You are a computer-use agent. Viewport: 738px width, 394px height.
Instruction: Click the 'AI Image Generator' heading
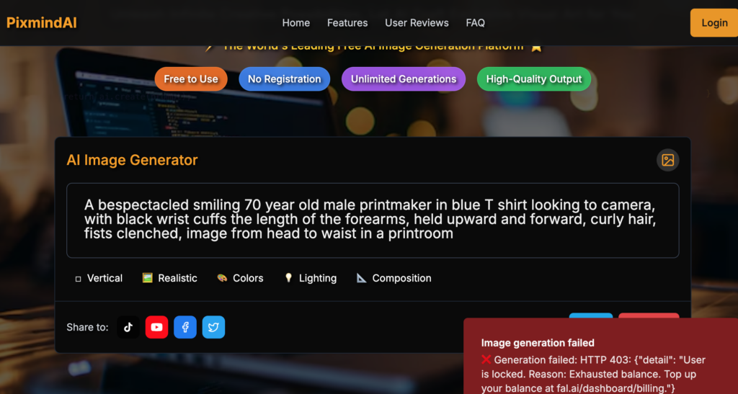pyautogui.click(x=132, y=160)
